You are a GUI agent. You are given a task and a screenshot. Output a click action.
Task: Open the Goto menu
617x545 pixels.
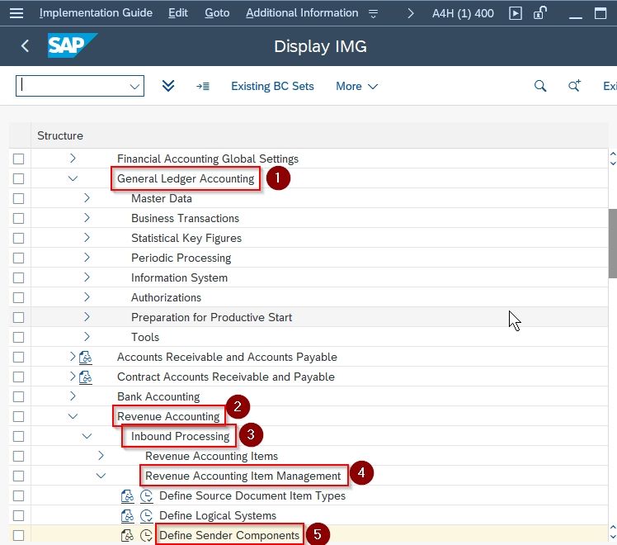click(217, 13)
